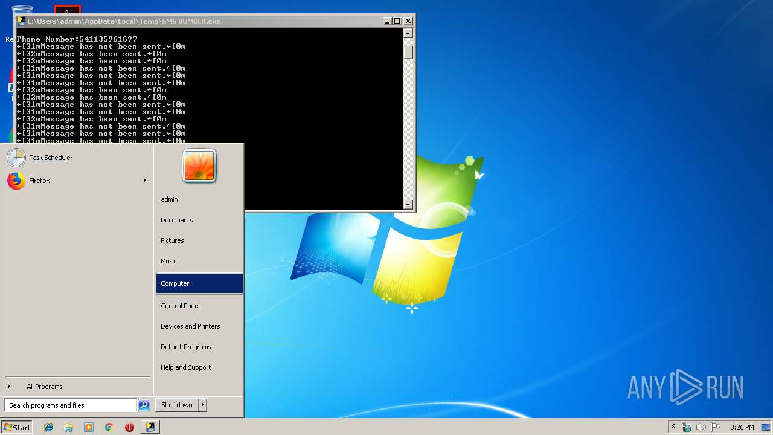The height and width of the screenshot is (435, 773).
Task: Open Default Programs
Action: (199, 347)
